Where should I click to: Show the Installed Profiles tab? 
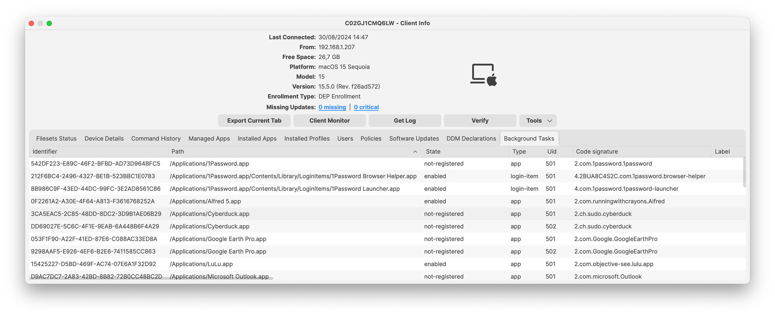(x=307, y=139)
